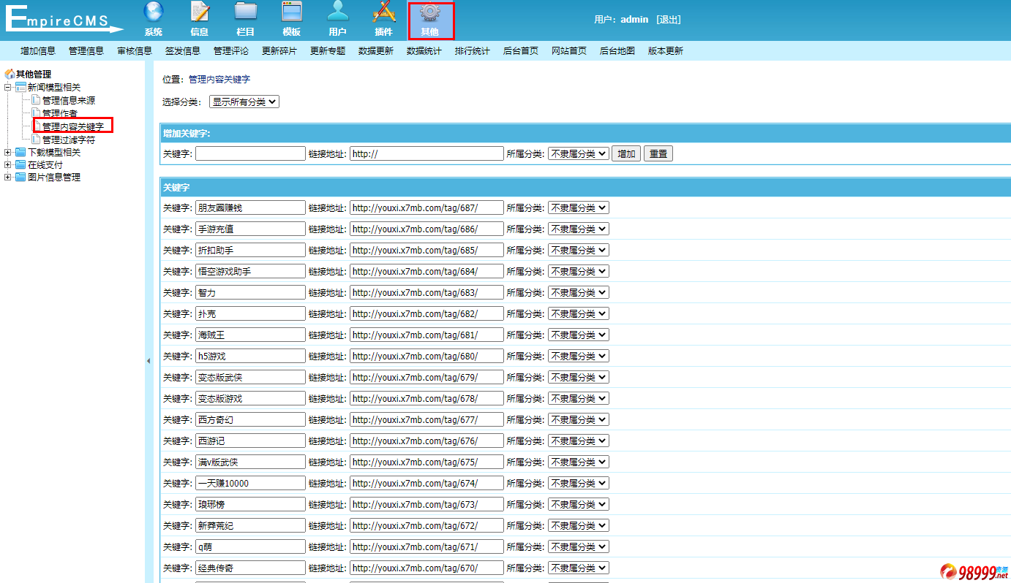Click the 增加 button

626,153
